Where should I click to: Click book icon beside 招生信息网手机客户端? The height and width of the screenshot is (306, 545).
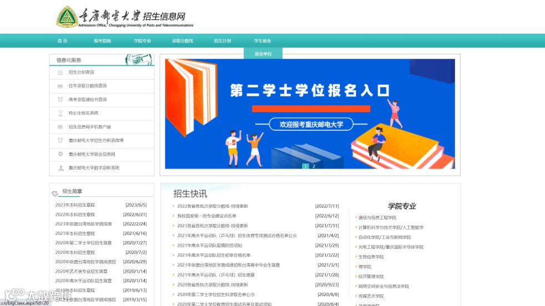tap(60, 127)
